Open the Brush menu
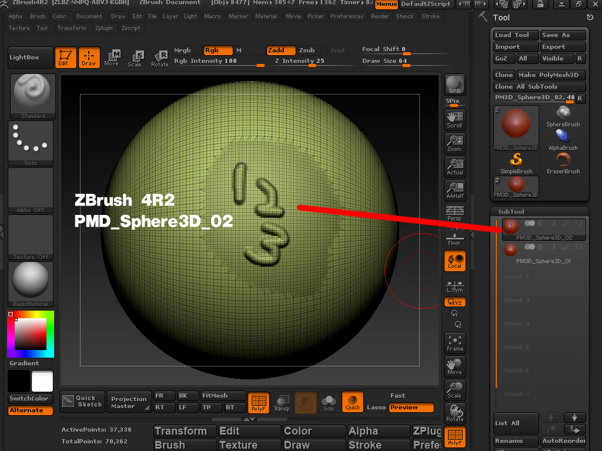Screen dimensions: 602x451 pos(38,16)
